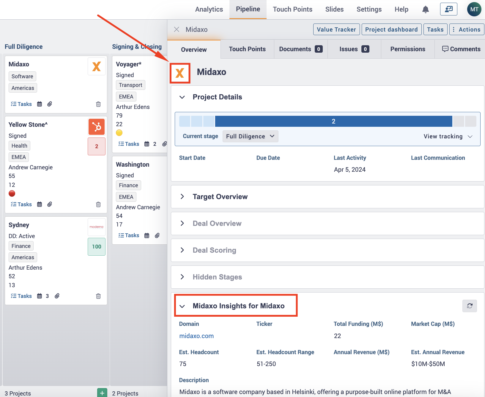Image resolution: width=485 pixels, height=397 pixels.
Task: Click the paperclip icon on the Midaxo card
Action: point(50,104)
